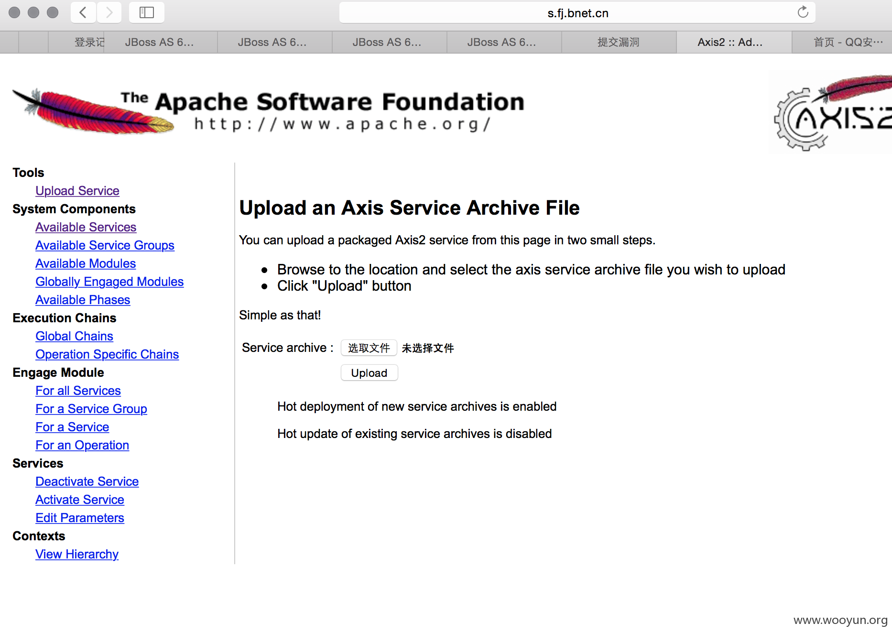Open the third JBoss AS 6 tab
The height and width of the screenshot is (634, 892).
click(x=389, y=42)
